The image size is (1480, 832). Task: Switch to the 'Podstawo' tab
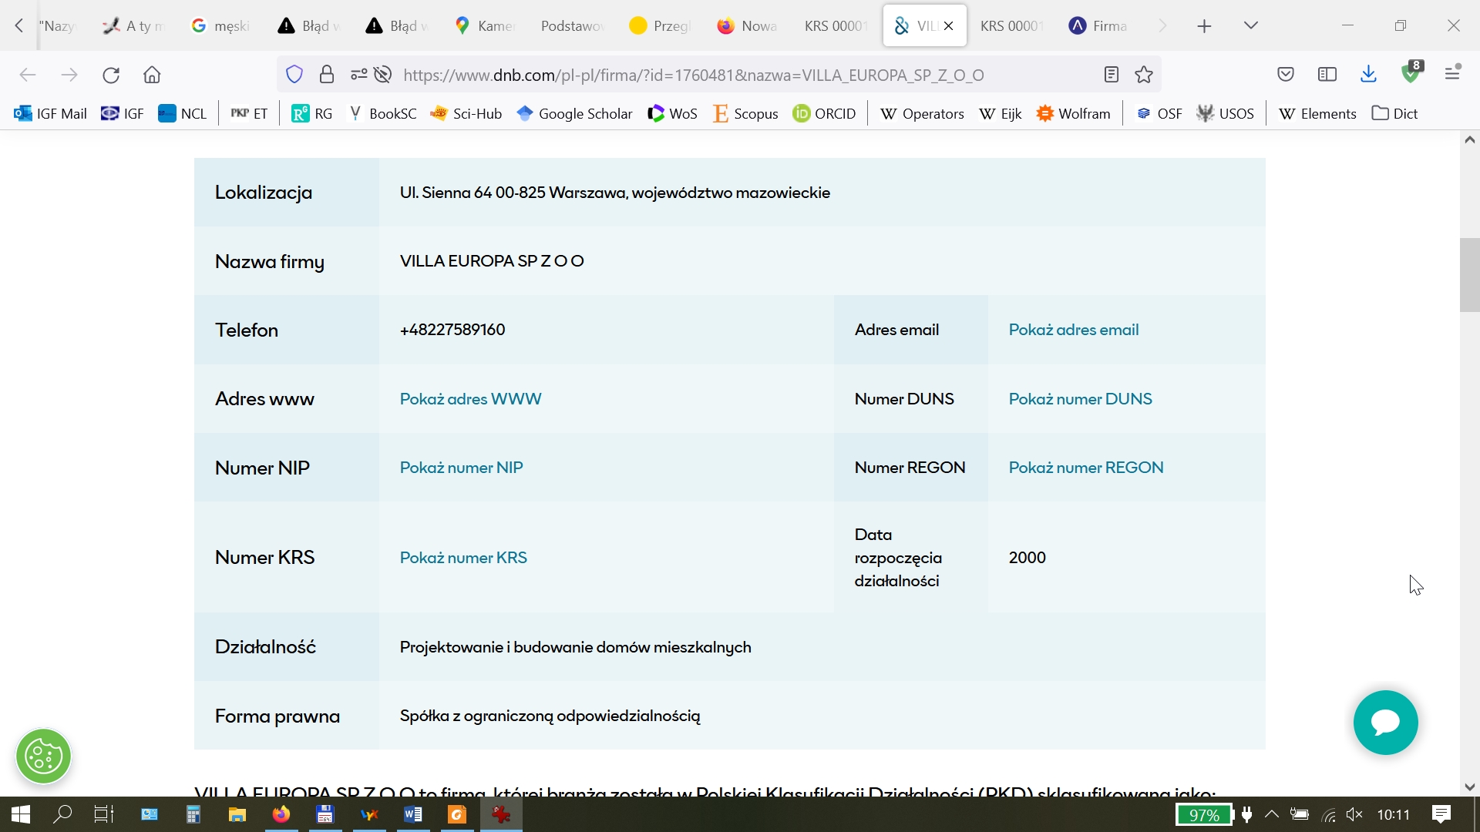tap(572, 25)
